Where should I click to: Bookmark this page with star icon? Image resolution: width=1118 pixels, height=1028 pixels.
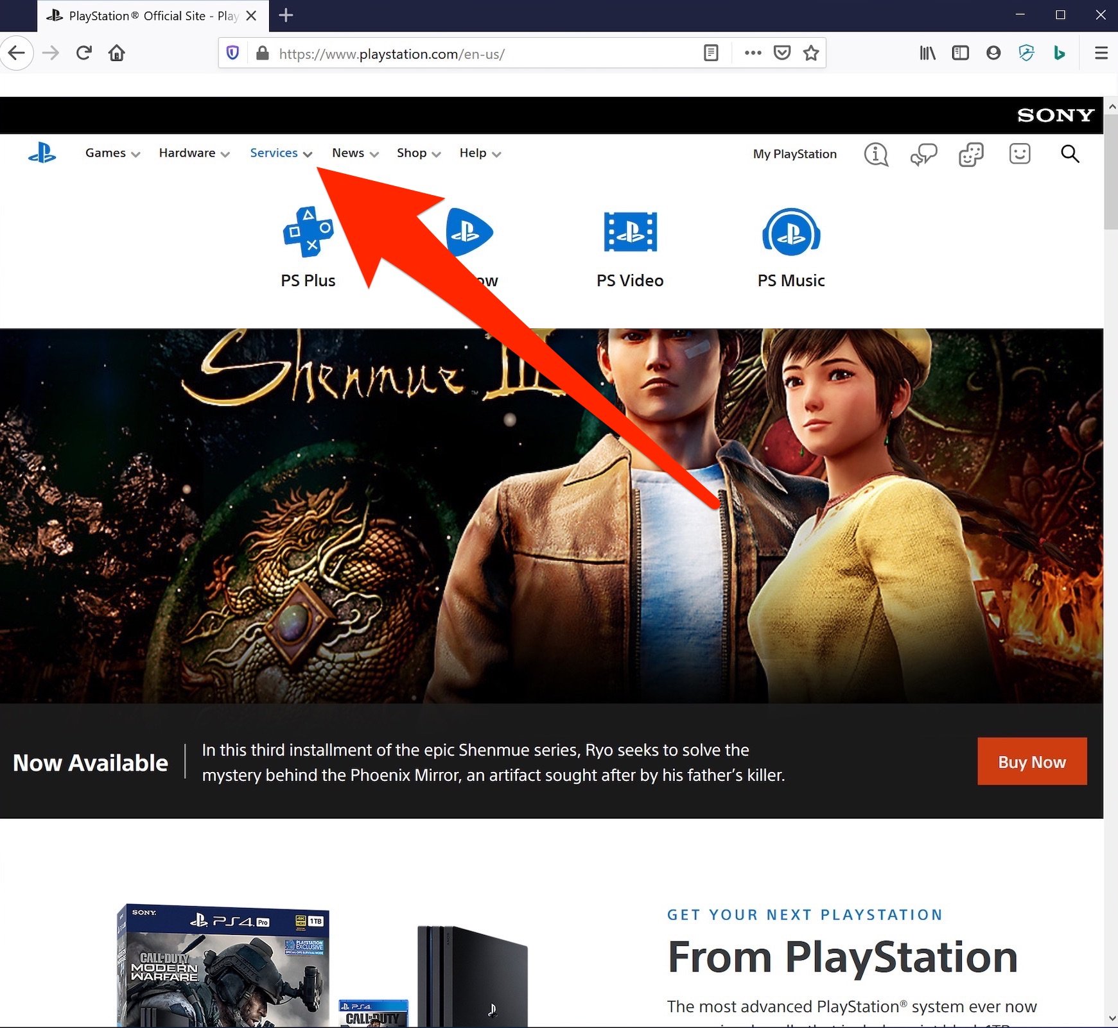point(811,53)
